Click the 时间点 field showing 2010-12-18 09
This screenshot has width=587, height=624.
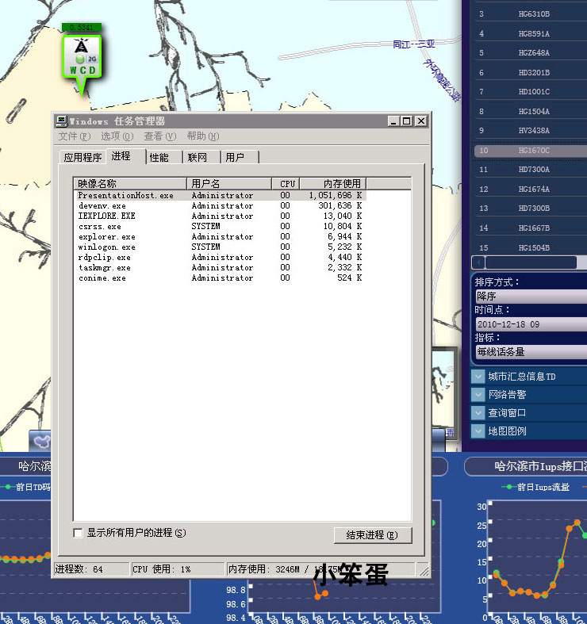pyautogui.click(x=531, y=324)
